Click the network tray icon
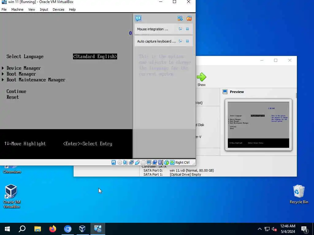314x235 pixels. [x=267, y=229]
